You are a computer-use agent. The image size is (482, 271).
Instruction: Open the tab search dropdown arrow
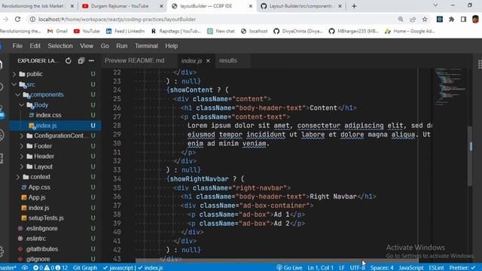pyautogui.click(x=435, y=5)
